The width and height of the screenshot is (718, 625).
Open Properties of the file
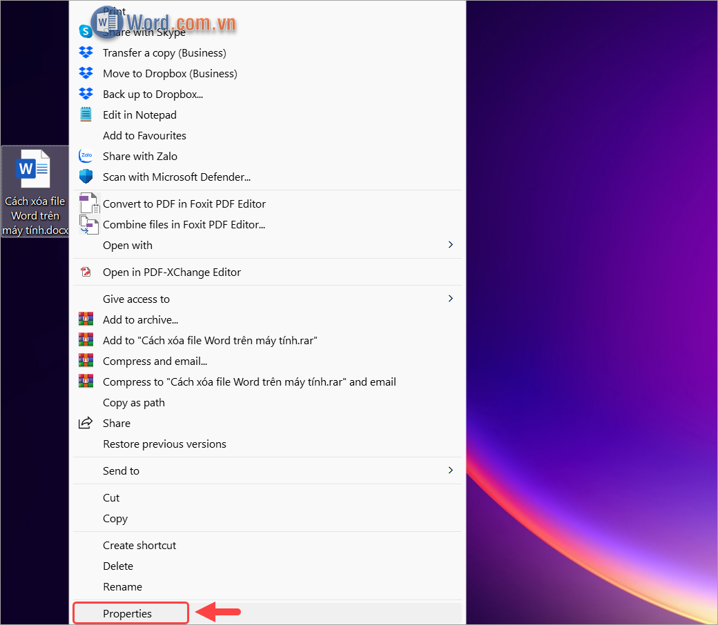pyautogui.click(x=267, y=613)
